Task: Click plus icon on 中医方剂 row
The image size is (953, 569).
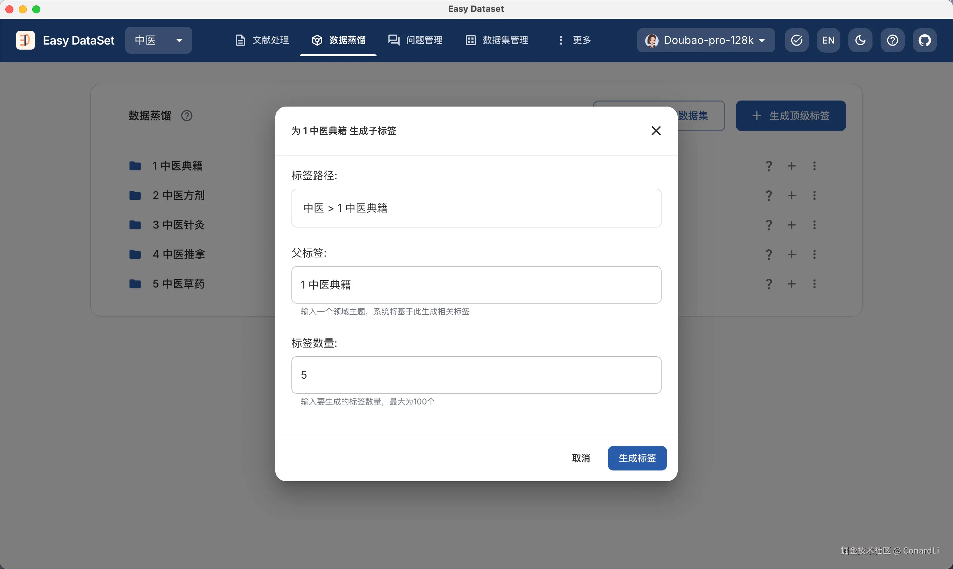Action: click(791, 196)
